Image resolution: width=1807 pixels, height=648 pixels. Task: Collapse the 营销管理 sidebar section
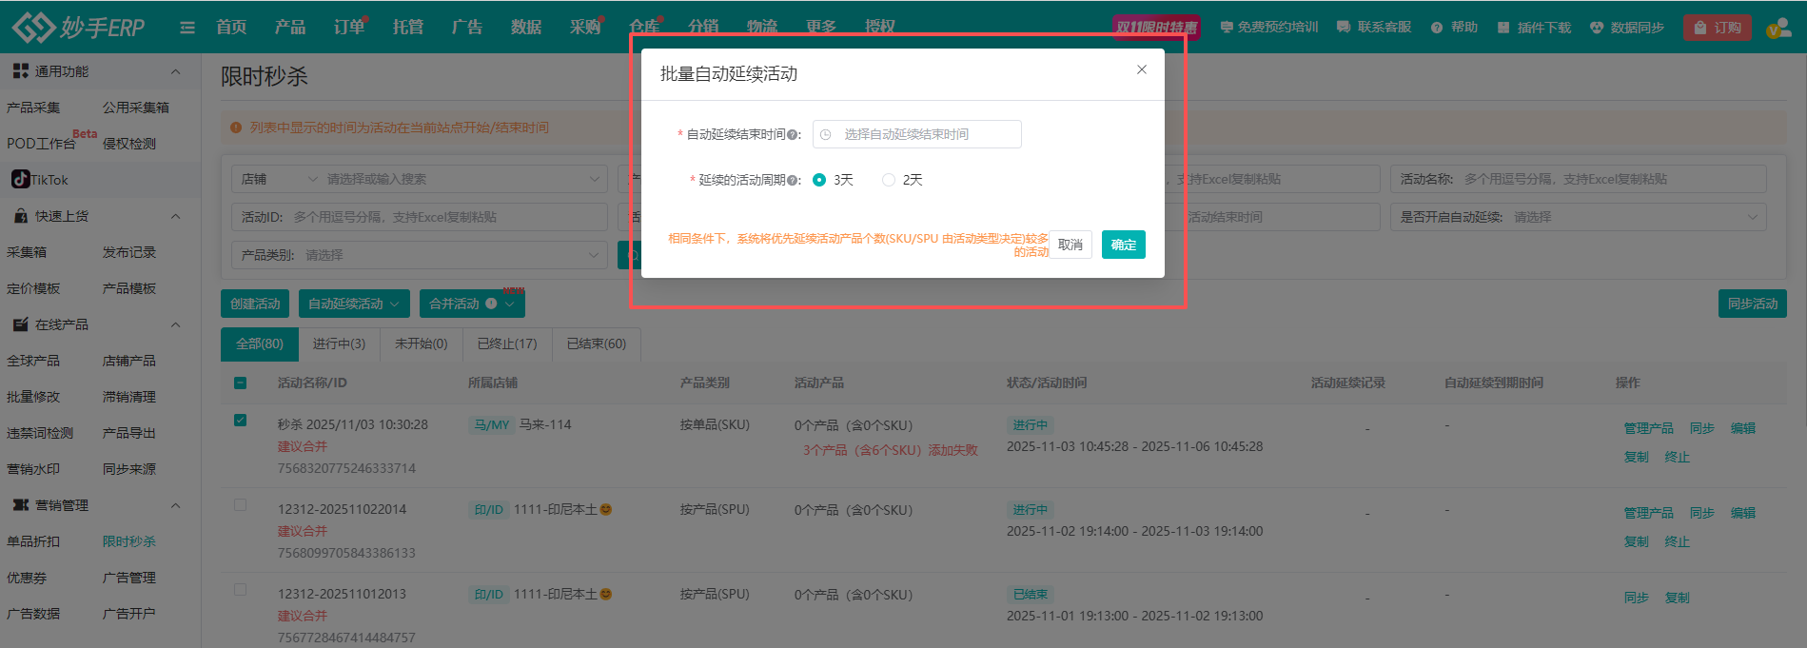[175, 505]
